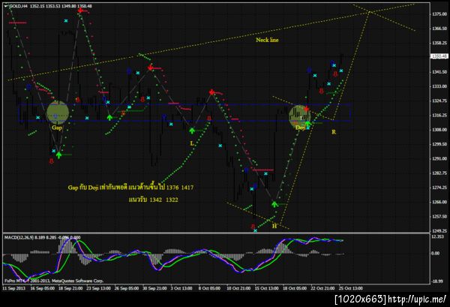Select the 11 Sep 2013 time axis label
The height and width of the screenshot is (307, 450).
pyautogui.click(x=13, y=288)
